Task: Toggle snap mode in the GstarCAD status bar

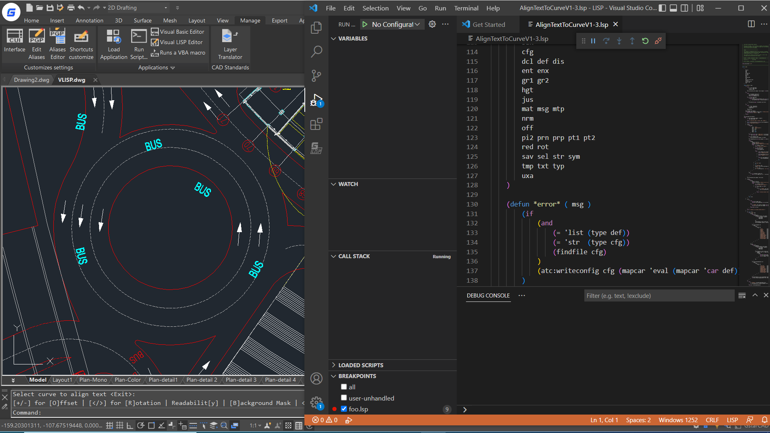Action: (x=109, y=425)
